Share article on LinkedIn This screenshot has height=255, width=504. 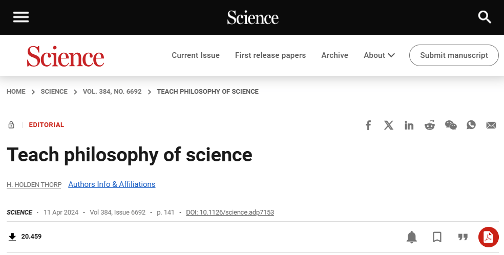tap(409, 125)
